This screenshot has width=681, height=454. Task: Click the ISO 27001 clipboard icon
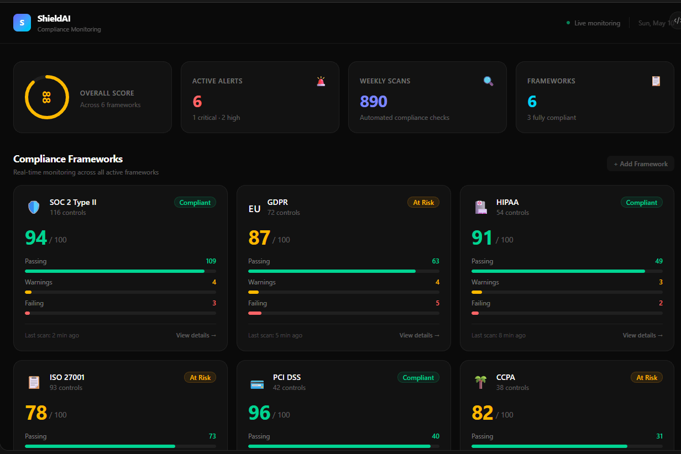coord(34,382)
